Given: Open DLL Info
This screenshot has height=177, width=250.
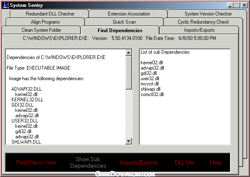Looking at the screenshot, I should click(185, 162).
